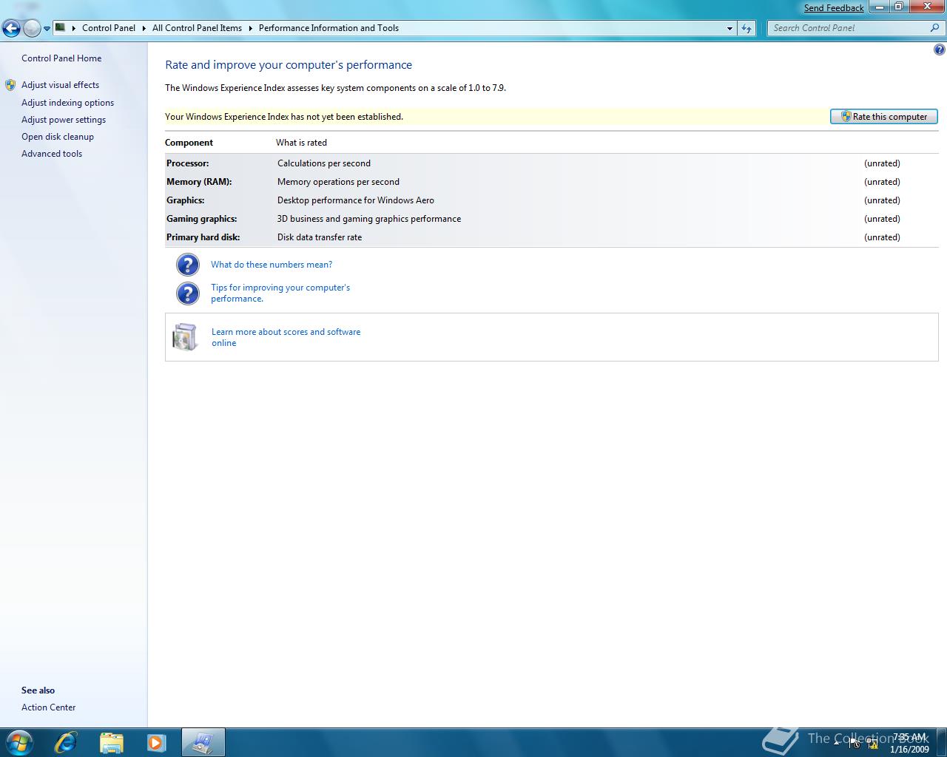Click the Component column header
Screen dimensions: 947x757
coord(189,143)
